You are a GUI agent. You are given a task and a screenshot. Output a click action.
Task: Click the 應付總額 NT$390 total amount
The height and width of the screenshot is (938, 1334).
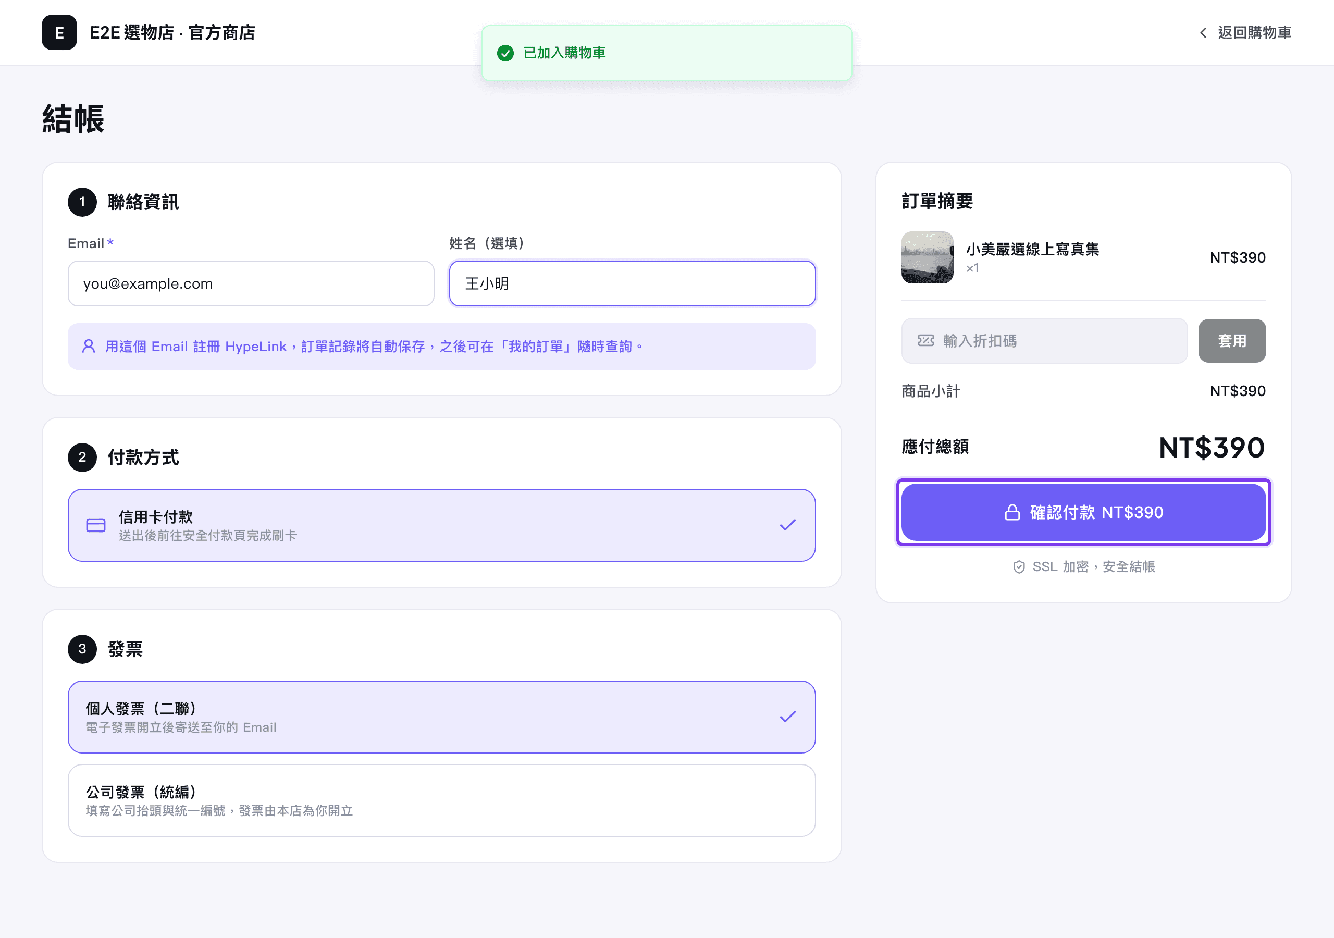(1212, 448)
